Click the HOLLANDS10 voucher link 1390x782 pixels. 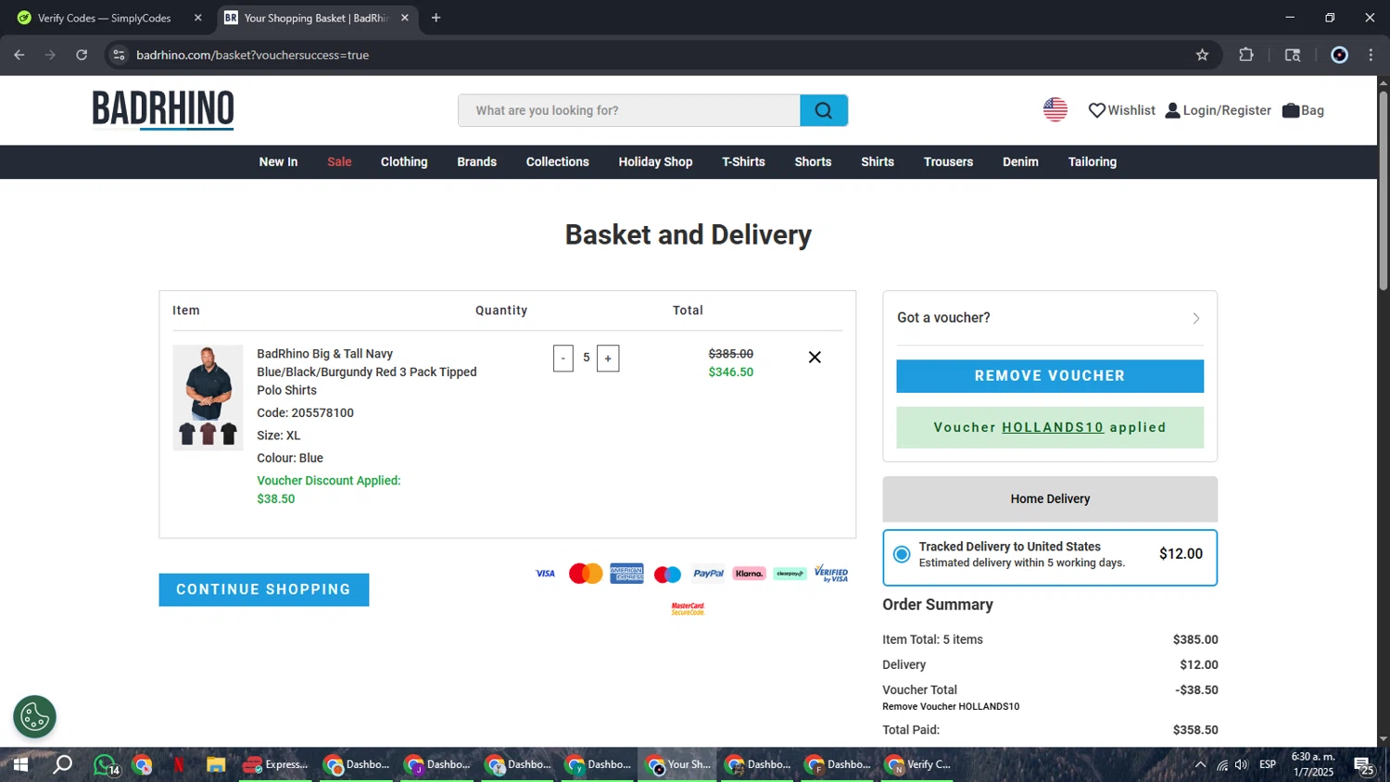coord(1053,427)
